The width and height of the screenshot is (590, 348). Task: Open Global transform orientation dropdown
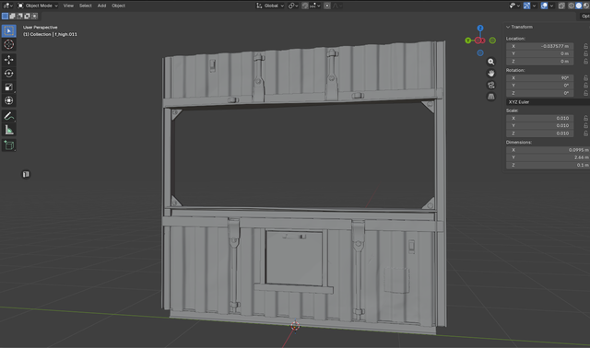(270, 6)
